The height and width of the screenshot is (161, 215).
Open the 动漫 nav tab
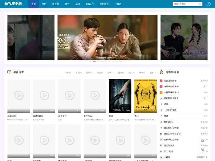coord(78,4)
